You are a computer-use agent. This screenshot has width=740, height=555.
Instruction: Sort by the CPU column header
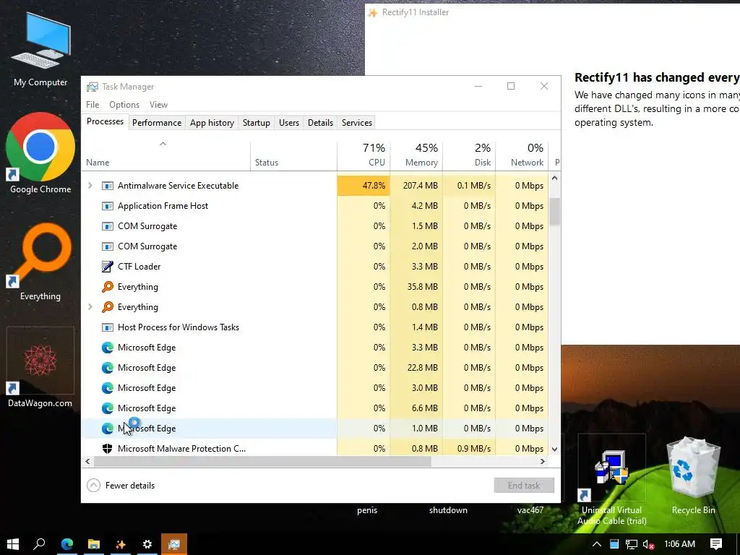363,155
